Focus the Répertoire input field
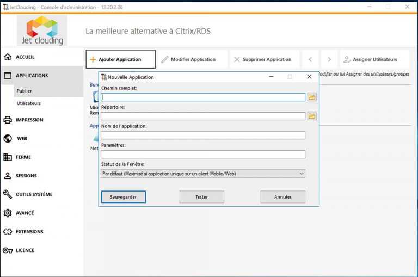The width and height of the screenshot is (418, 277). 203,116
